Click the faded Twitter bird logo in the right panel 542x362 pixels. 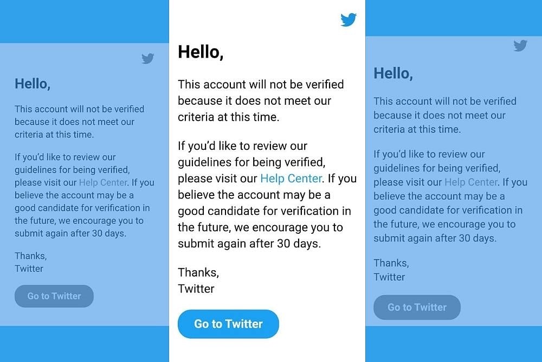click(x=520, y=46)
